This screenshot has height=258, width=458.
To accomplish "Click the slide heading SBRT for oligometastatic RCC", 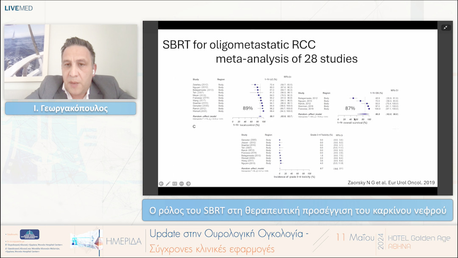I will point(239,45).
